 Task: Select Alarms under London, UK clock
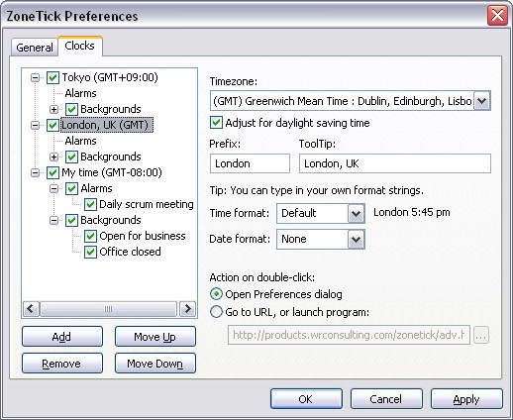pyautogui.click(x=80, y=141)
